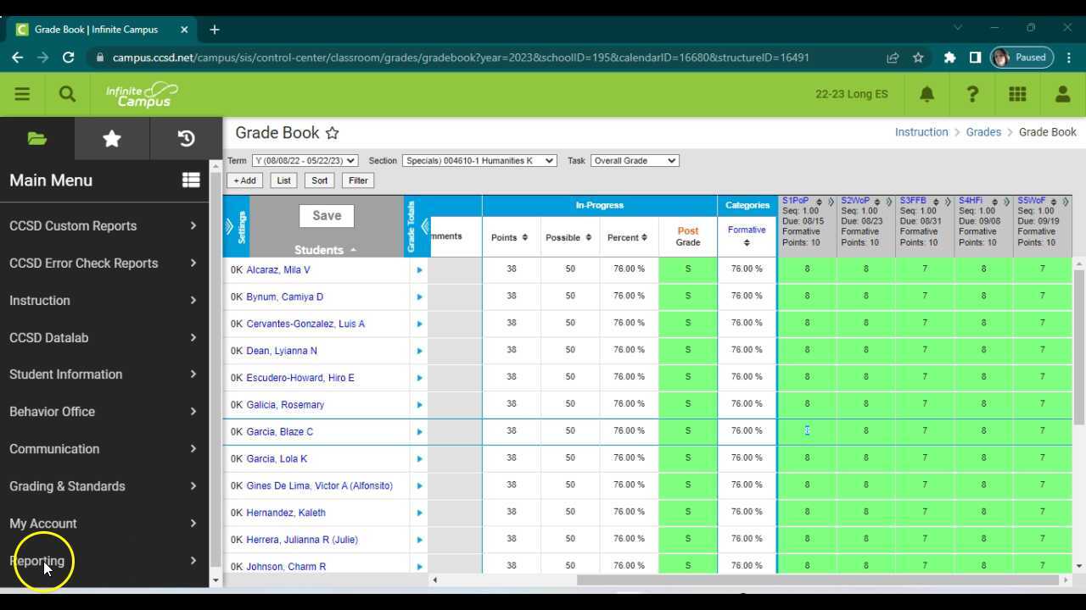The width and height of the screenshot is (1086, 610).
Task: Open the Section dropdown
Action: tap(479, 161)
